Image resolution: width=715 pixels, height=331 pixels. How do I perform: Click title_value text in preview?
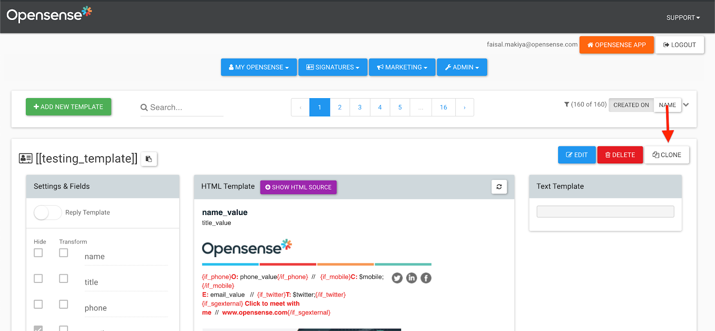(x=217, y=223)
